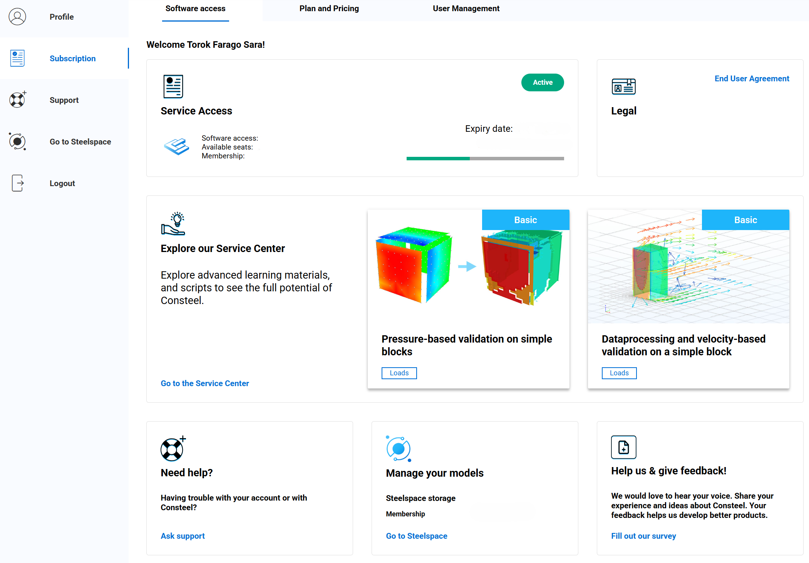Click the Welcome Torok Farago Sara greeting
This screenshot has height=563, width=809.
(206, 45)
